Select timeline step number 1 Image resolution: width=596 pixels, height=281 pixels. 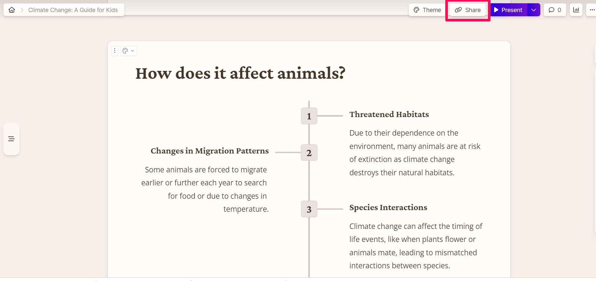tap(309, 116)
